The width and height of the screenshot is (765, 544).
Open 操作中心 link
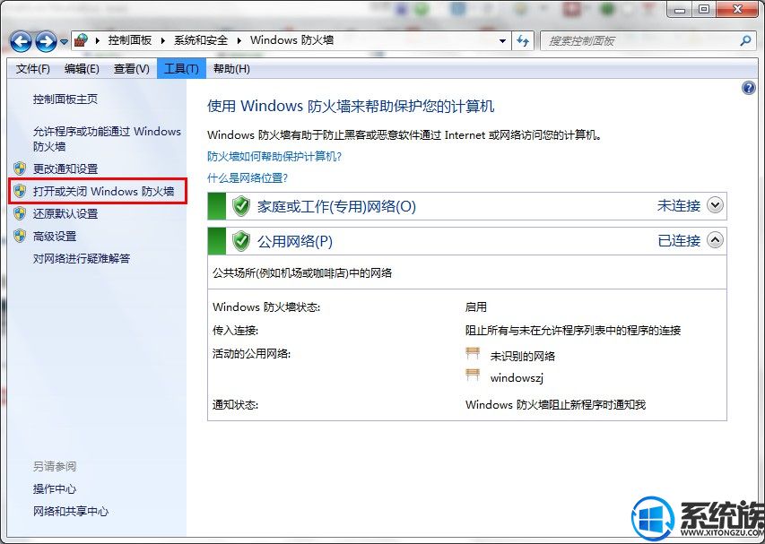[55, 489]
